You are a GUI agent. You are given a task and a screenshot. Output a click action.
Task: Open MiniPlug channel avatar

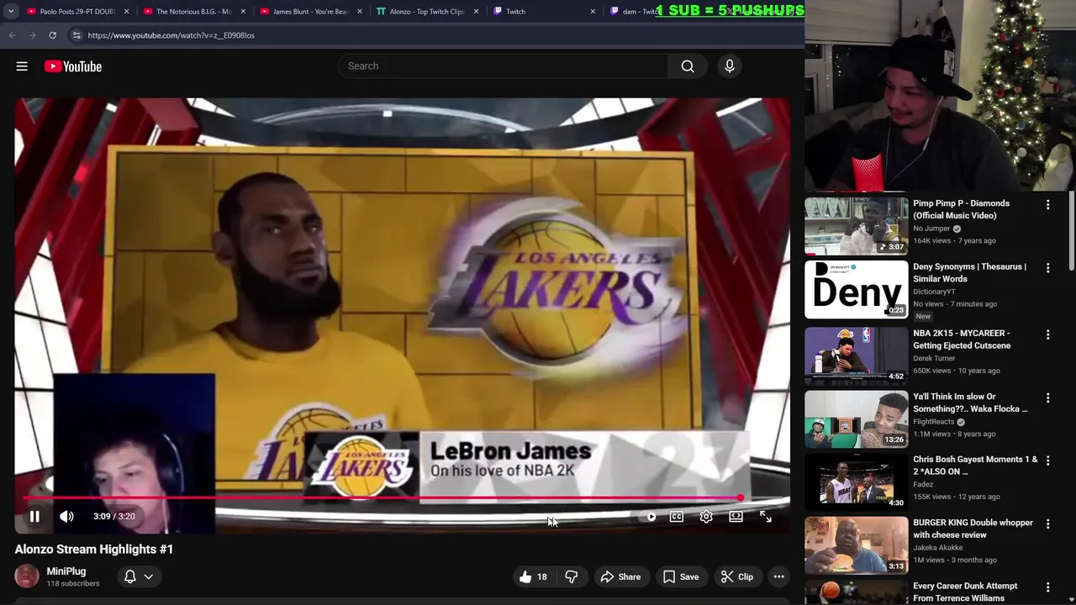[27, 576]
